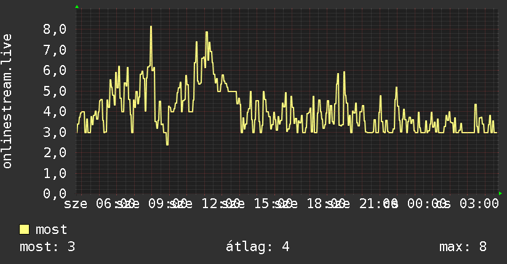Click the y-axis label '3,0'
Viewport: 507px width, 264px height.
(x=55, y=133)
